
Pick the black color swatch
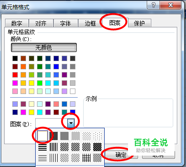tap(15, 58)
